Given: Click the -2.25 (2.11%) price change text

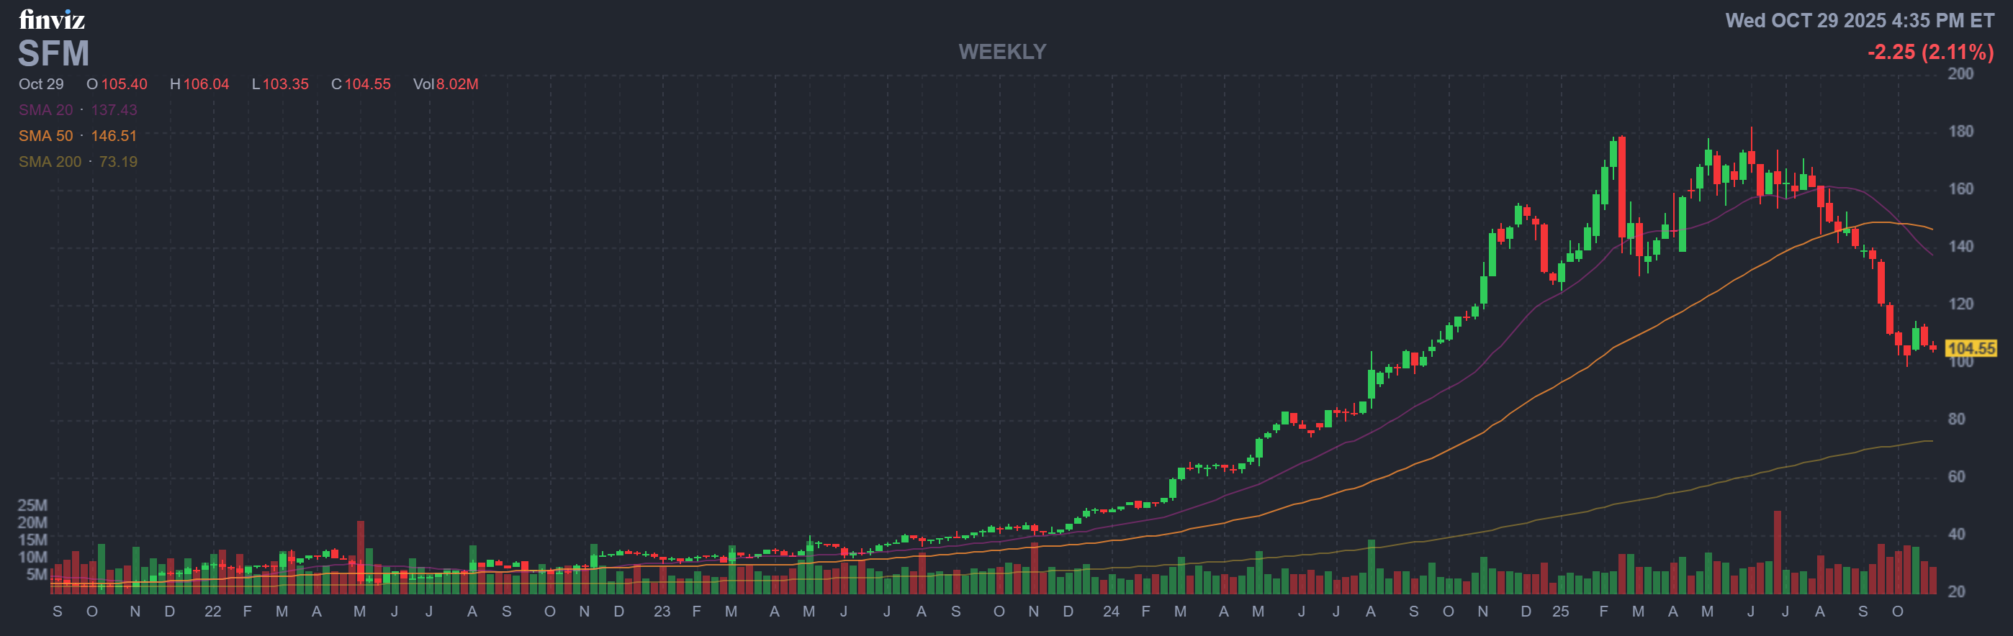Looking at the screenshot, I should coord(1929,53).
